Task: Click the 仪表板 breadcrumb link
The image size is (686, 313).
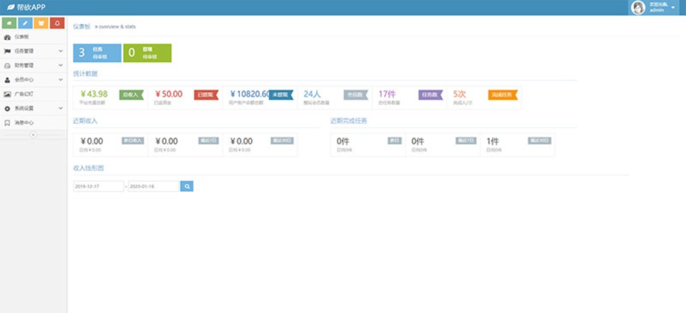Action: 81,27
